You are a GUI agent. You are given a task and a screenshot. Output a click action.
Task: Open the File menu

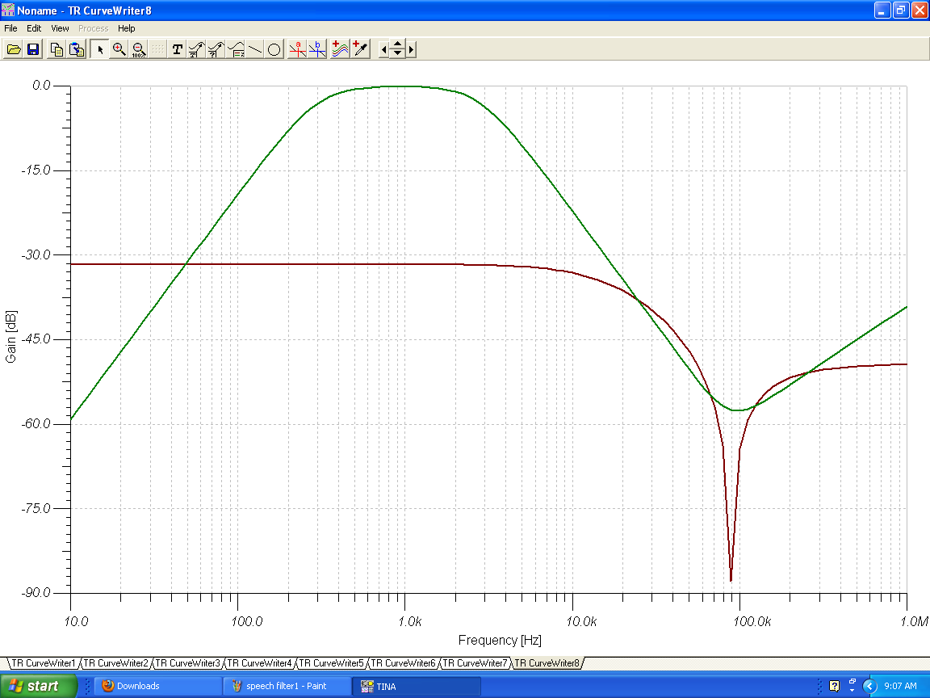pyautogui.click(x=10, y=28)
